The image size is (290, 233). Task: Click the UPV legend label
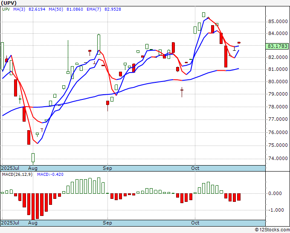[6, 9]
